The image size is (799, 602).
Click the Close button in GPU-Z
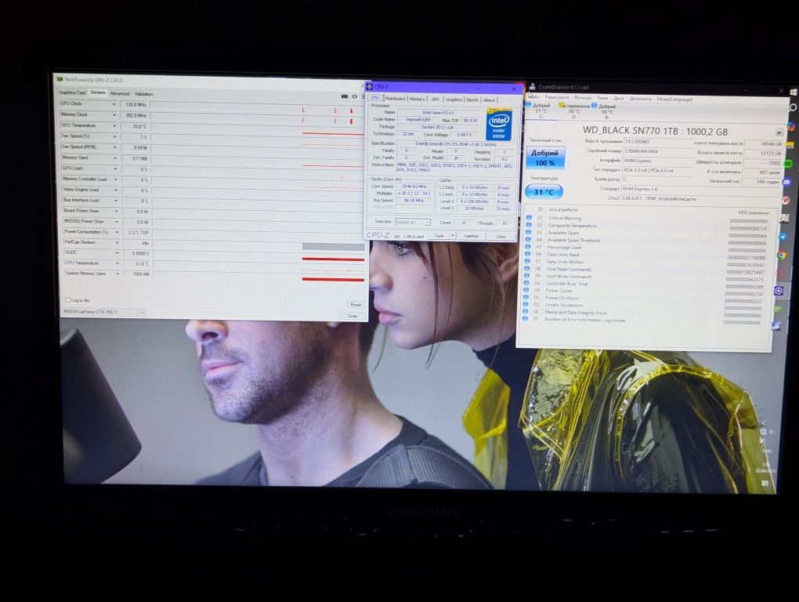pos(352,316)
